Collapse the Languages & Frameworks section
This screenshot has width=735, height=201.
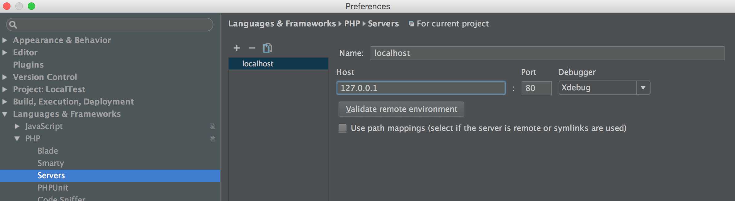tap(5, 114)
